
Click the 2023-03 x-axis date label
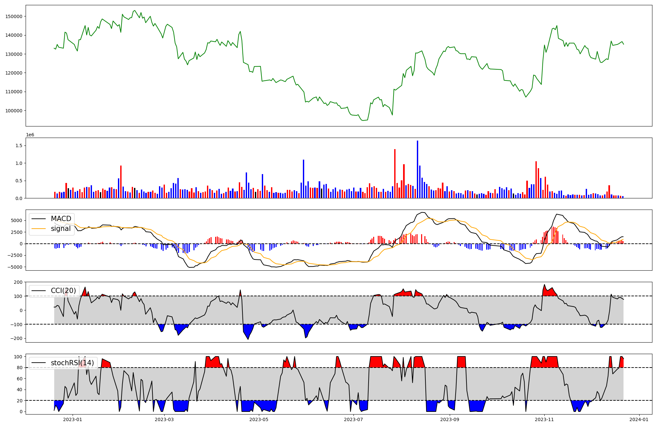[x=164, y=419]
